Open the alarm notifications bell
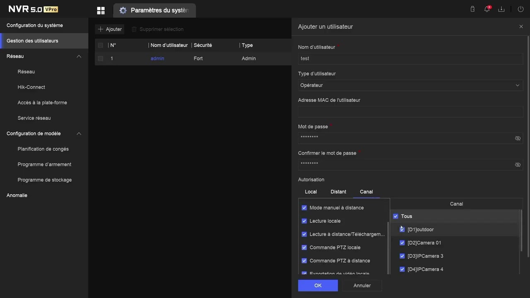Viewport: 530px width, 298px height. 487,9
